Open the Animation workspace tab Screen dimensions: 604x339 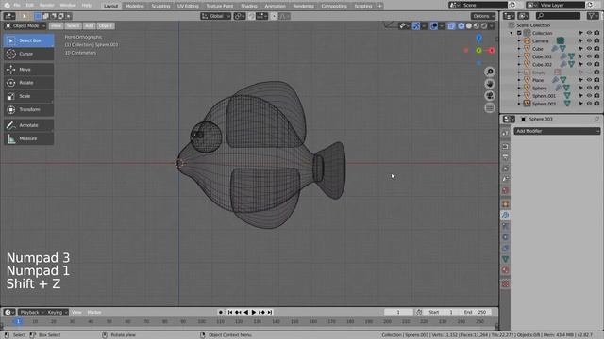[x=275, y=6]
